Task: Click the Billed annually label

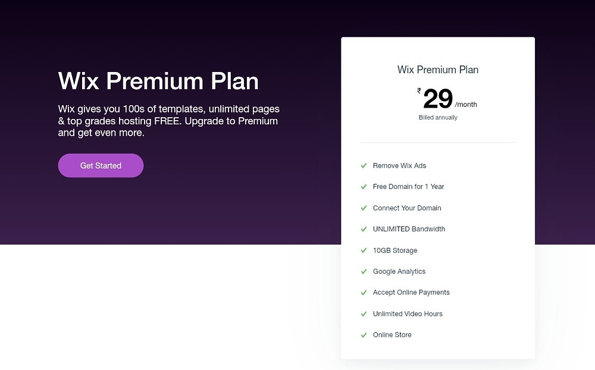Action: tap(438, 117)
